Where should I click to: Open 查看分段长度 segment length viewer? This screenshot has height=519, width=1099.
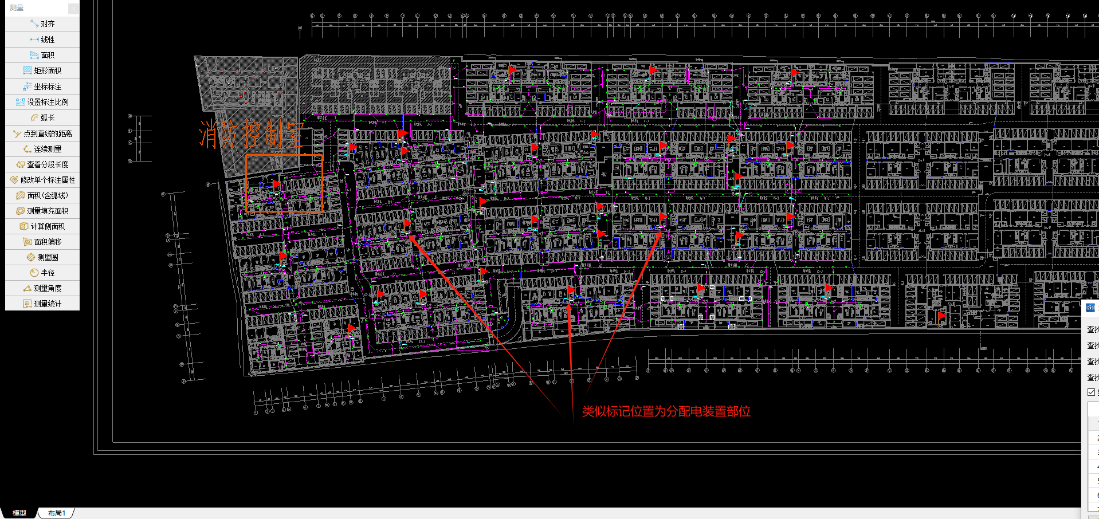[x=42, y=164]
